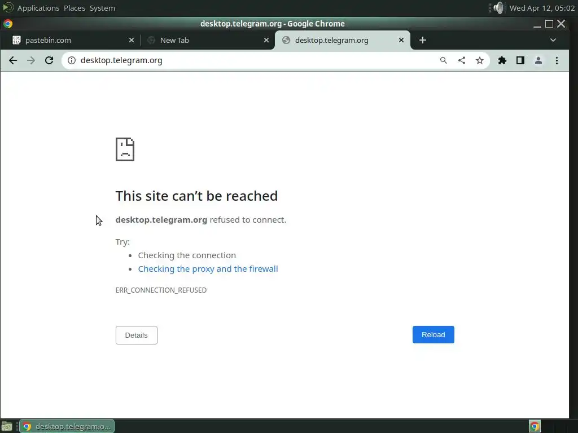
Task: Open the Places menu
Action: (x=75, y=8)
